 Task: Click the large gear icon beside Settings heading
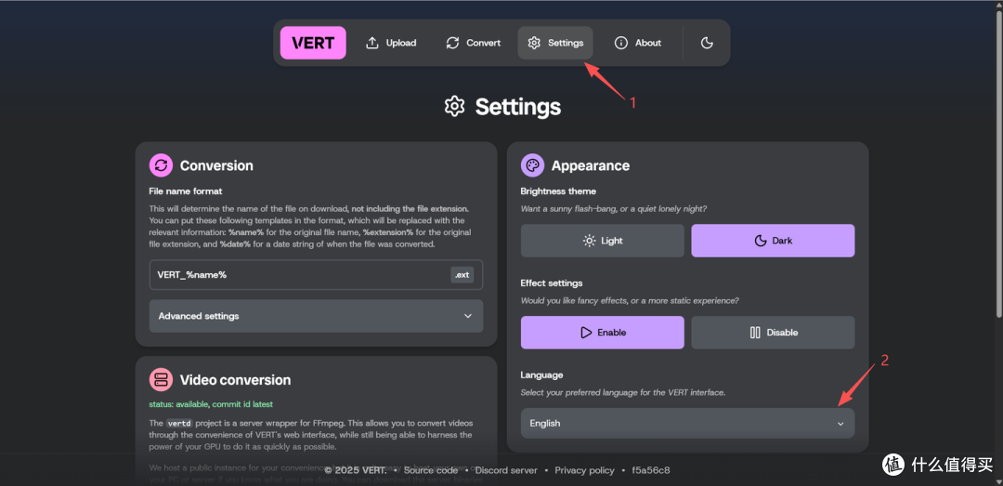click(454, 106)
